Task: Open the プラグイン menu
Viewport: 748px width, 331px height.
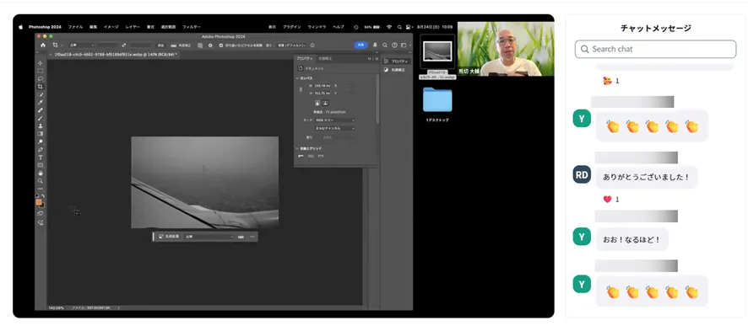Action: pos(292,27)
